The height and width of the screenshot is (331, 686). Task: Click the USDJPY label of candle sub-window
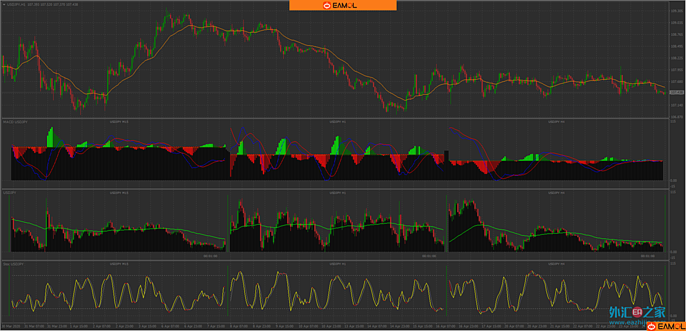[10, 193]
